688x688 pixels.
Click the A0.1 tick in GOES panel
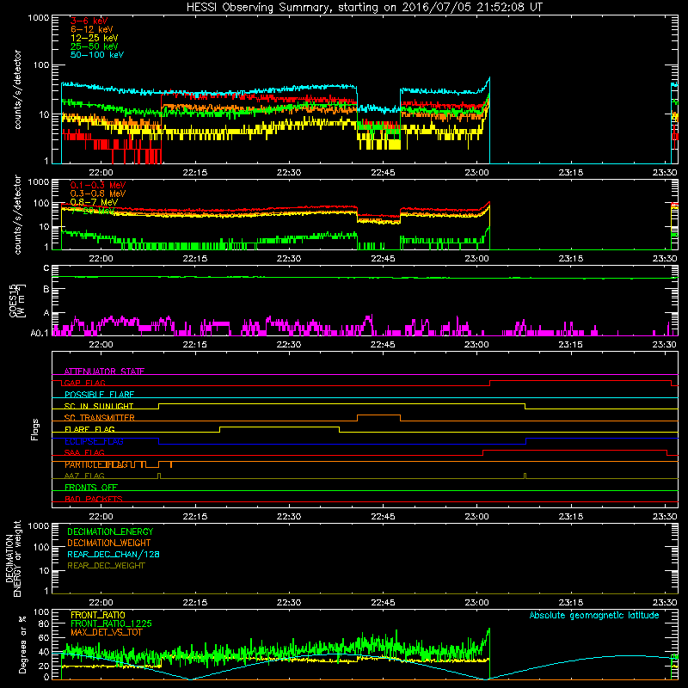click(40, 333)
